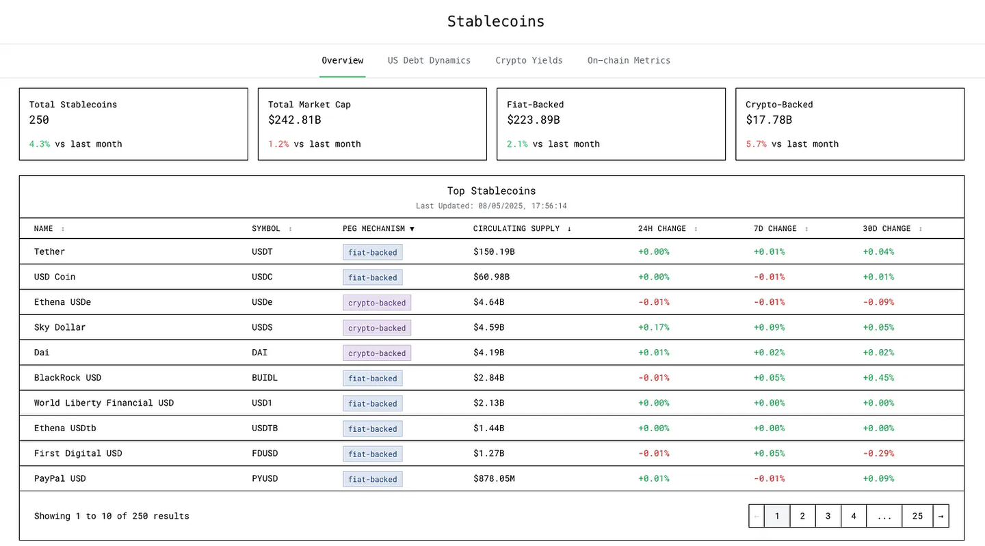985x546 pixels.
Task: Click previous page arrow in pagination
Action: pyautogui.click(x=757, y=517)
